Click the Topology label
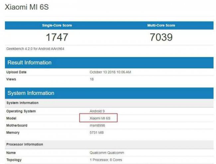Image resolution: width=216 pixels, height=164 pixels. (14, 160)
